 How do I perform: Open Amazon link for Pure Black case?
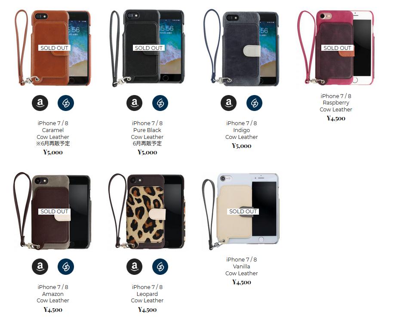coord(135,103)
